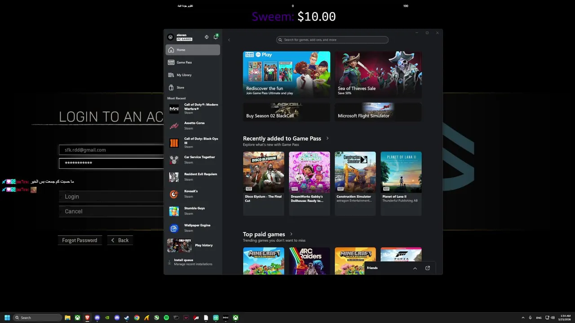575x323 pixels.
Task: Open Car Service Together from sidebar
Action: point(193,160)
